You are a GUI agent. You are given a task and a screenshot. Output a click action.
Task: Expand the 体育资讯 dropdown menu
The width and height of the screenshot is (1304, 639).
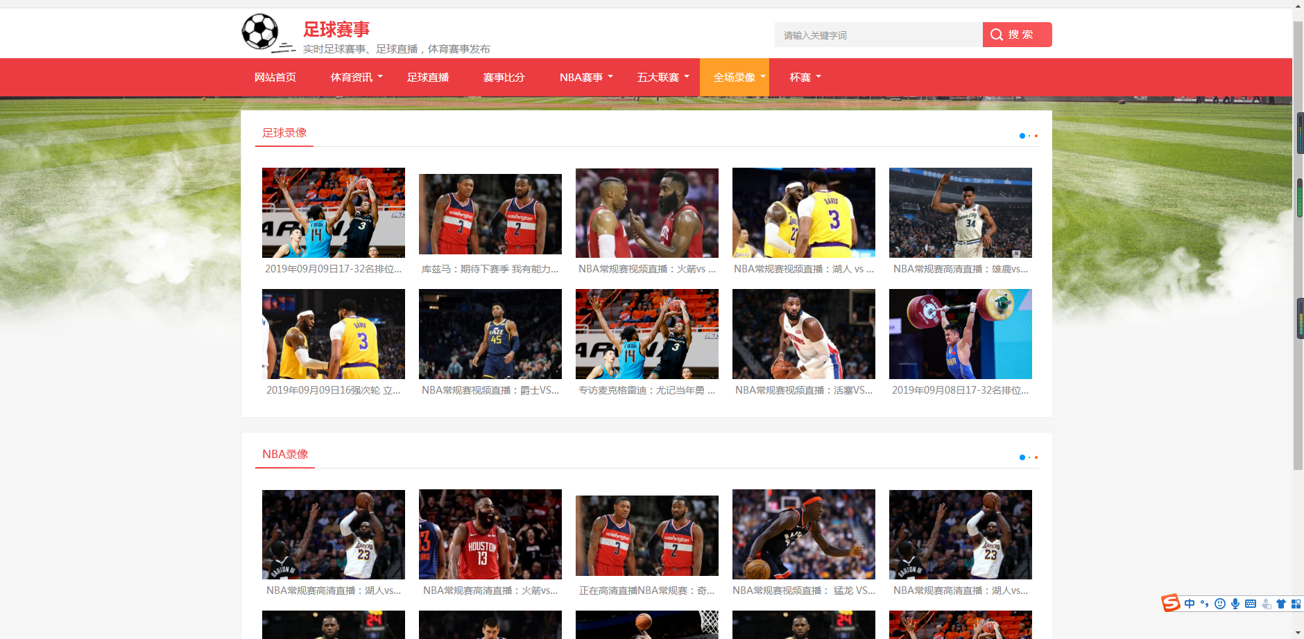point(357,78)
